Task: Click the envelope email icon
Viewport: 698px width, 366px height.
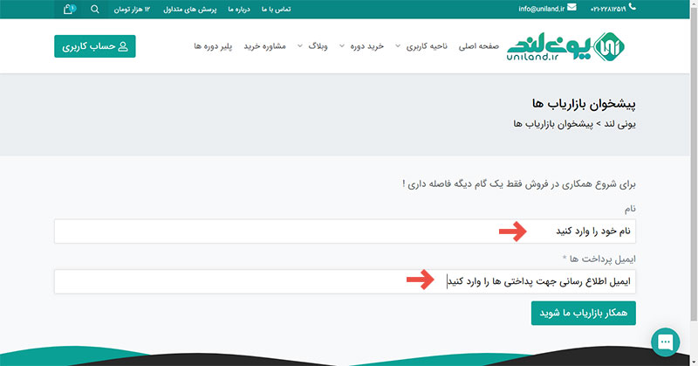Action: point(571,8)
